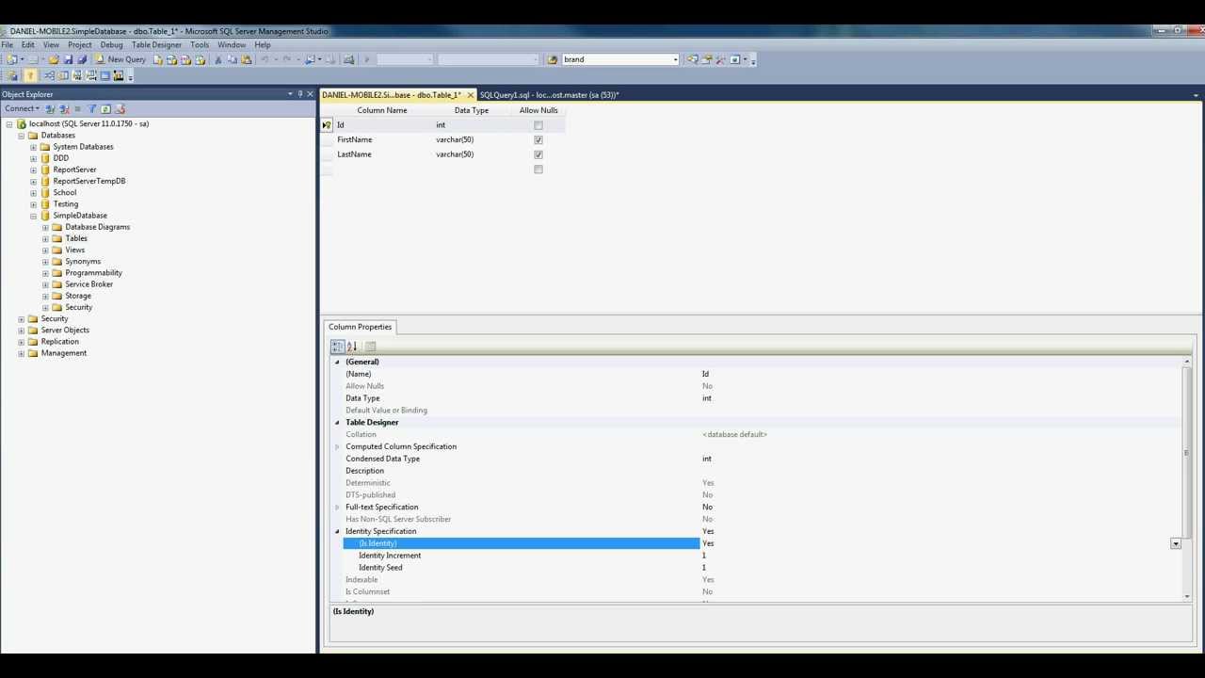
Task: Select the Testing database
Action: coord(66,204)
